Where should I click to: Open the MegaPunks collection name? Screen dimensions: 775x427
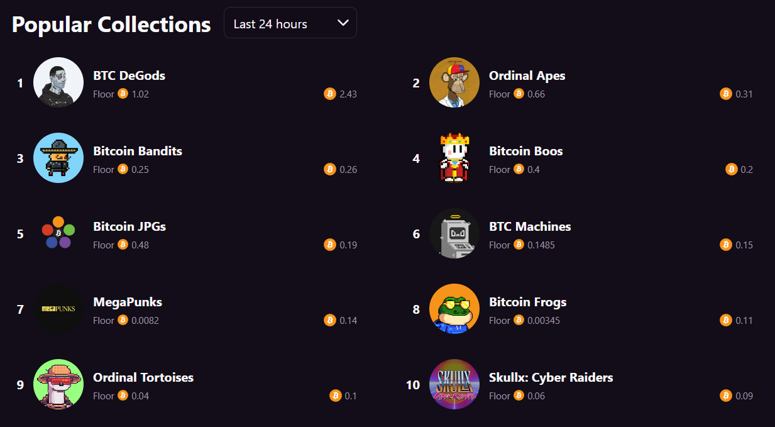(x=128, y=302)
